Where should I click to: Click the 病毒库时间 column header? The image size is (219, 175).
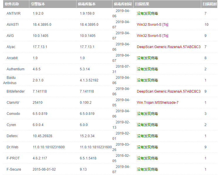123,4
